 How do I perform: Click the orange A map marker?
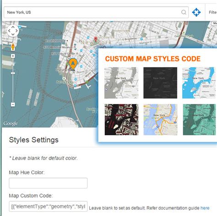tap(73, 64)
